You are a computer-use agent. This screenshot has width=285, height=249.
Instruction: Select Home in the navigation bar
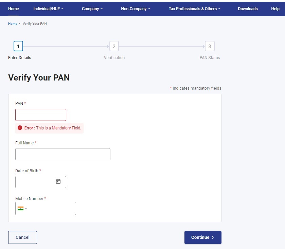[13, 9]
